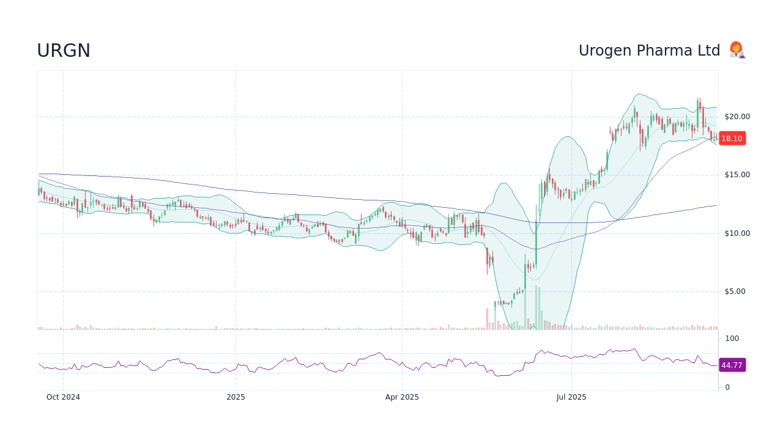Click the $10.00 price axis label
Viewport: 783px width, 440px height.
pos(737,233)
